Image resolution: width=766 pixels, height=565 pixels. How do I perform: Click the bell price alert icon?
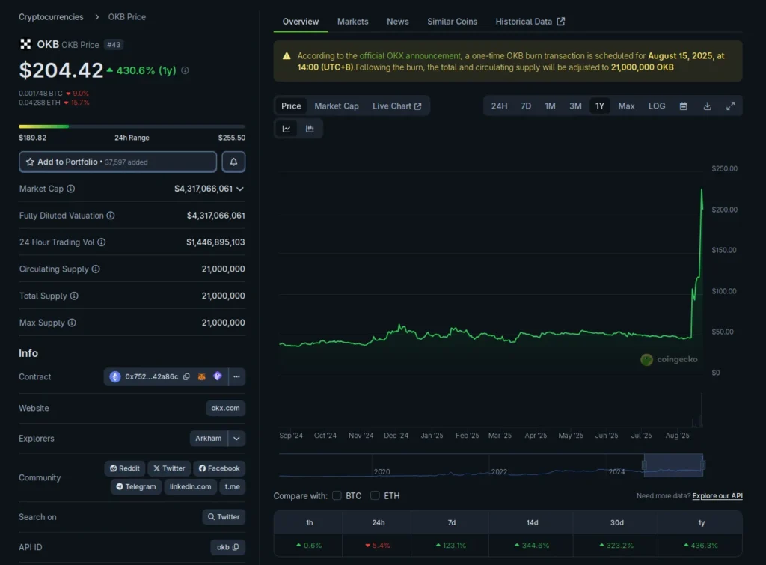click(x=233, y=162)
